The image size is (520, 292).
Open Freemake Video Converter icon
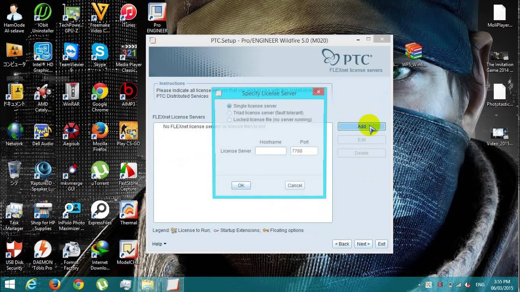pyautogui.click(x=100, y=18)
